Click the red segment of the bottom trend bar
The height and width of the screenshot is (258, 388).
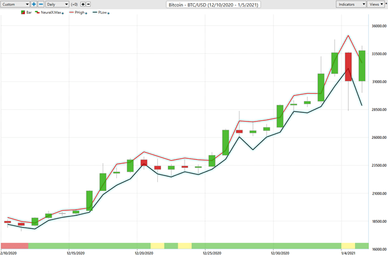point(14,246)
